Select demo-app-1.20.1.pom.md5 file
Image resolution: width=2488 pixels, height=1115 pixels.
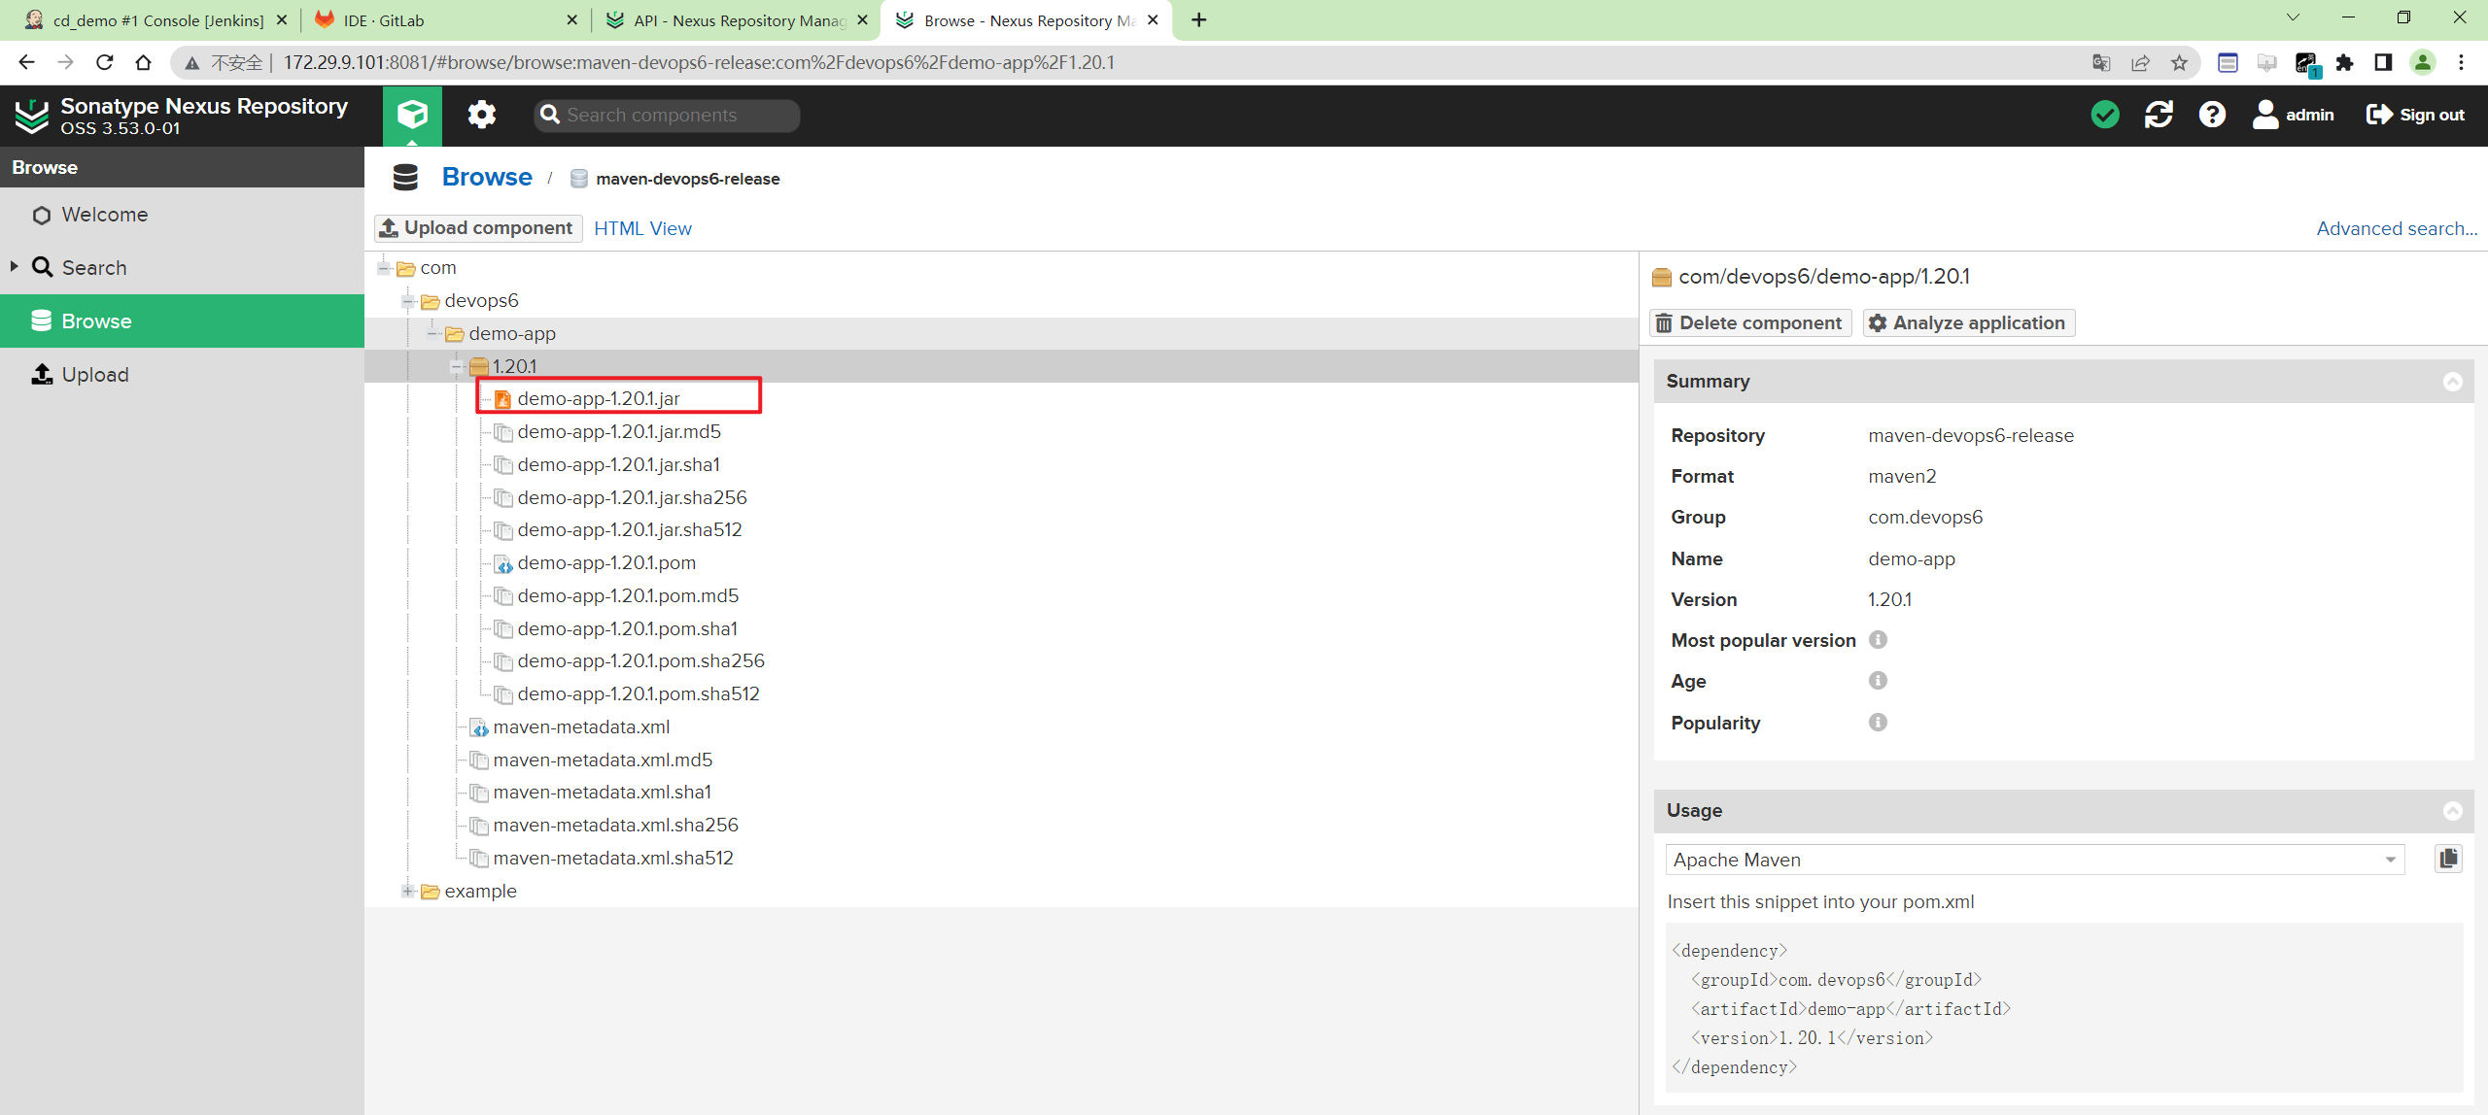pos(628,596)
